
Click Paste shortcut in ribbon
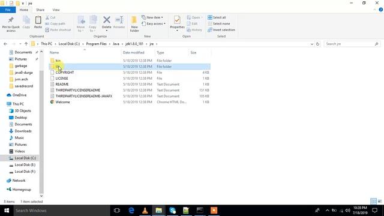point(58,30)
